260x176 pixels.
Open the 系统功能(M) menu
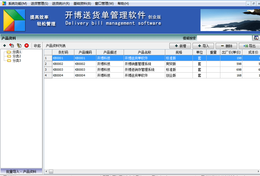point(18,4)
